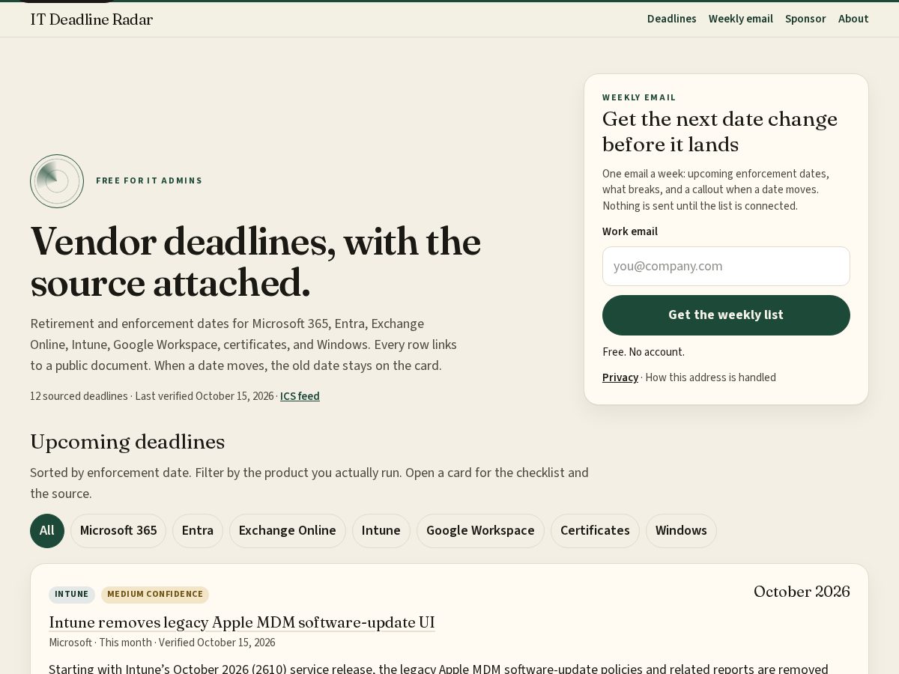Go to Weekly email nav item
Viewport: 899px width, 674px height.
[x=740, y=19]
